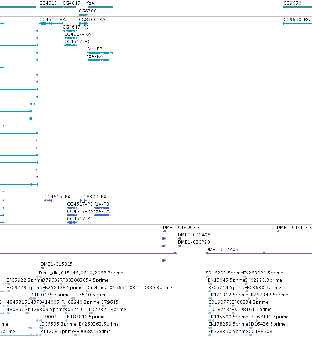
Task: Click EST label IP11708.3prime
Action: (x=56, y=332)
